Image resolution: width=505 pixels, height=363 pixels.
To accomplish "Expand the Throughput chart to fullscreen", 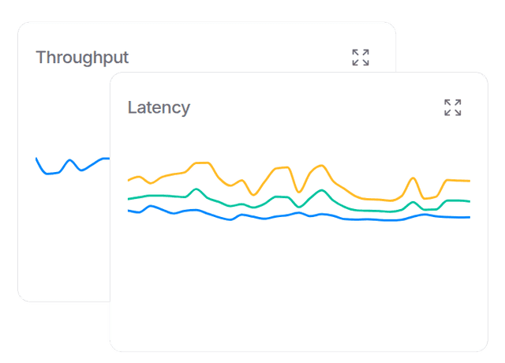I will point(361,57).
